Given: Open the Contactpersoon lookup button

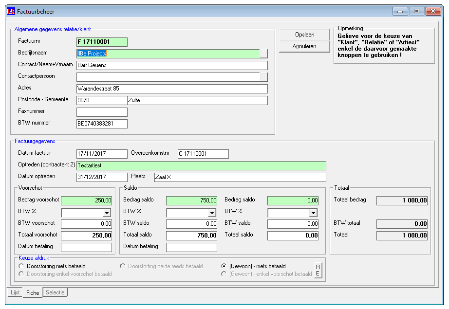Looking at the screenshot, I should [263, 77].
